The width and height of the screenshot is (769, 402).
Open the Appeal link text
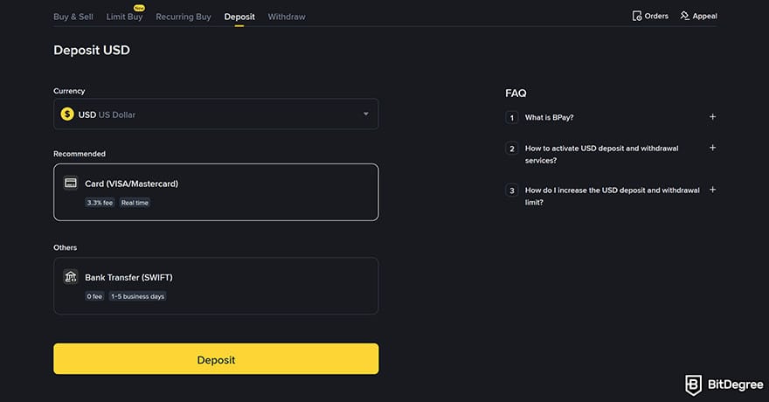tap(704, 17)
